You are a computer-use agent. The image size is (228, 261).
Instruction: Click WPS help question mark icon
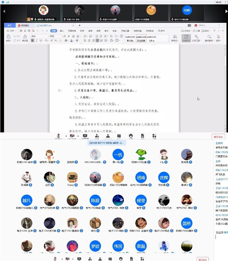pos(214,31)
